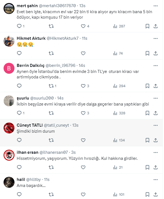Retweet ilhan ersan's tweet
Image resolution: width=164 pixels, height=199 pixels.
pyautogui.click(x=51, y=167)
